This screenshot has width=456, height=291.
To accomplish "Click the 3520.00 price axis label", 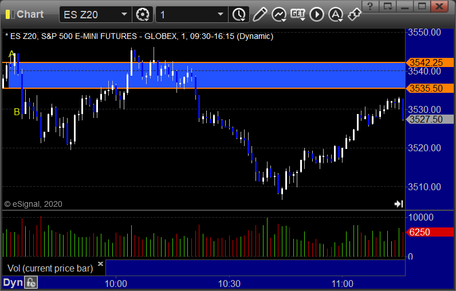I will pyautogui.click(x=424, y=148).
